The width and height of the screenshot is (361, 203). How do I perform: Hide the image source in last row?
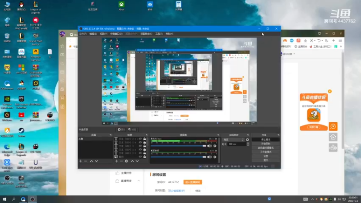[140, 157]
